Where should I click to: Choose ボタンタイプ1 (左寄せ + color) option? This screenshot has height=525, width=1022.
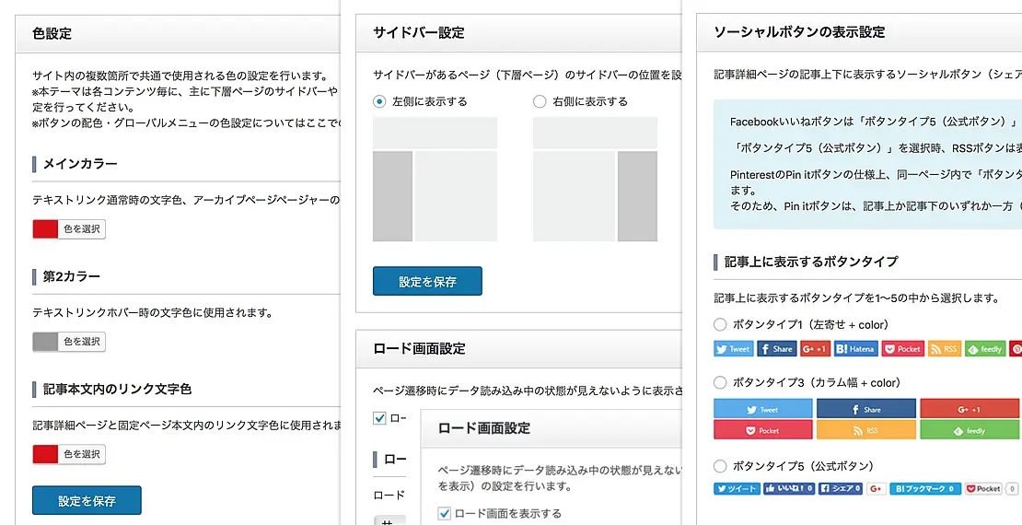coord(720,324)
